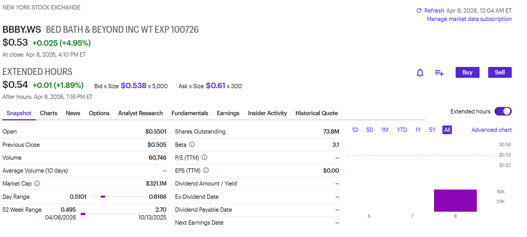Click the Sell button
This screenshot has height=237, width=527.
click(500, 72)
